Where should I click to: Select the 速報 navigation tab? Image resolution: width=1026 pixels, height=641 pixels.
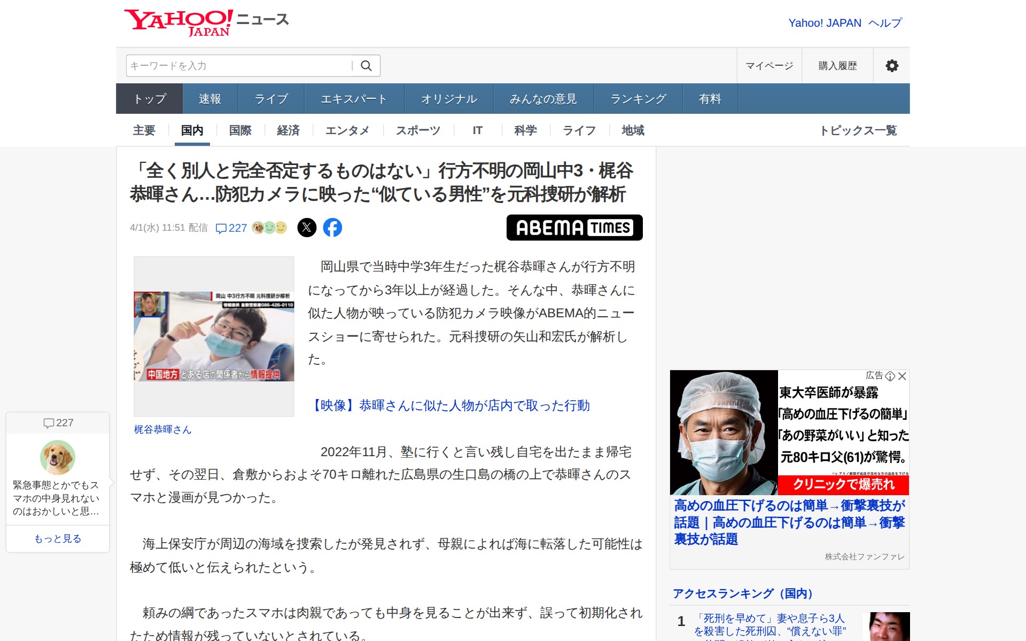[x=209, y=99]
